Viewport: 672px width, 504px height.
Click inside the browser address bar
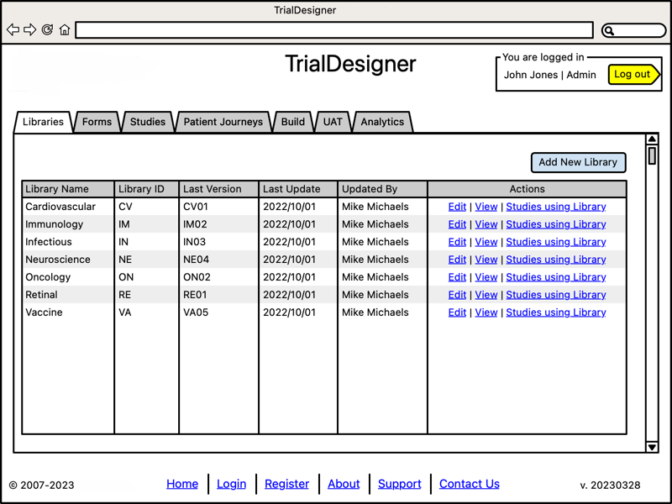click(334, 30)
